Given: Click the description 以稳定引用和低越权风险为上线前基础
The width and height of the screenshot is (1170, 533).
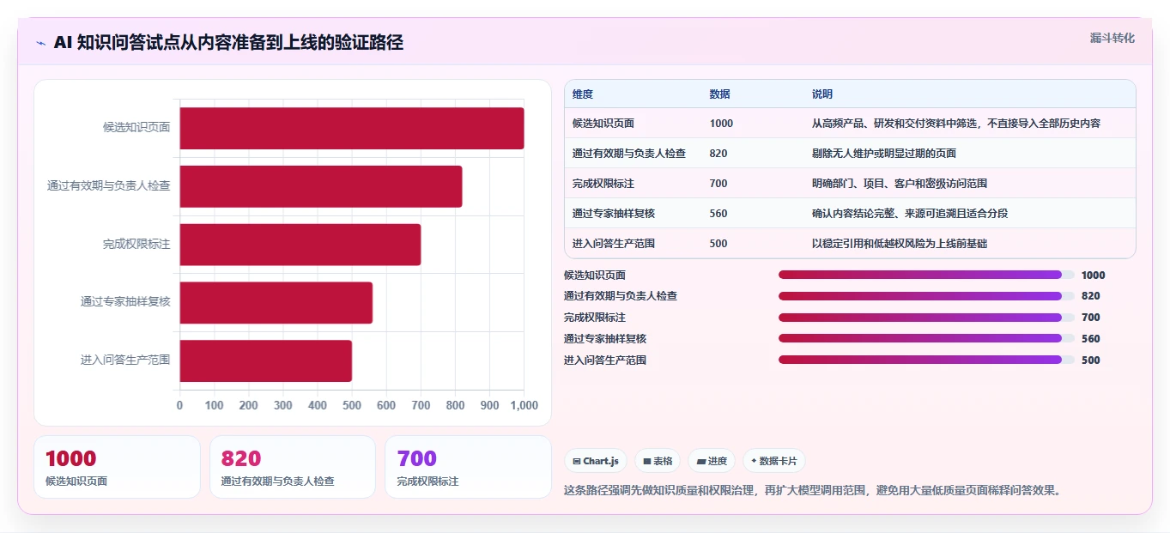Looking at the screenshot, I should (x=900, y=244).
